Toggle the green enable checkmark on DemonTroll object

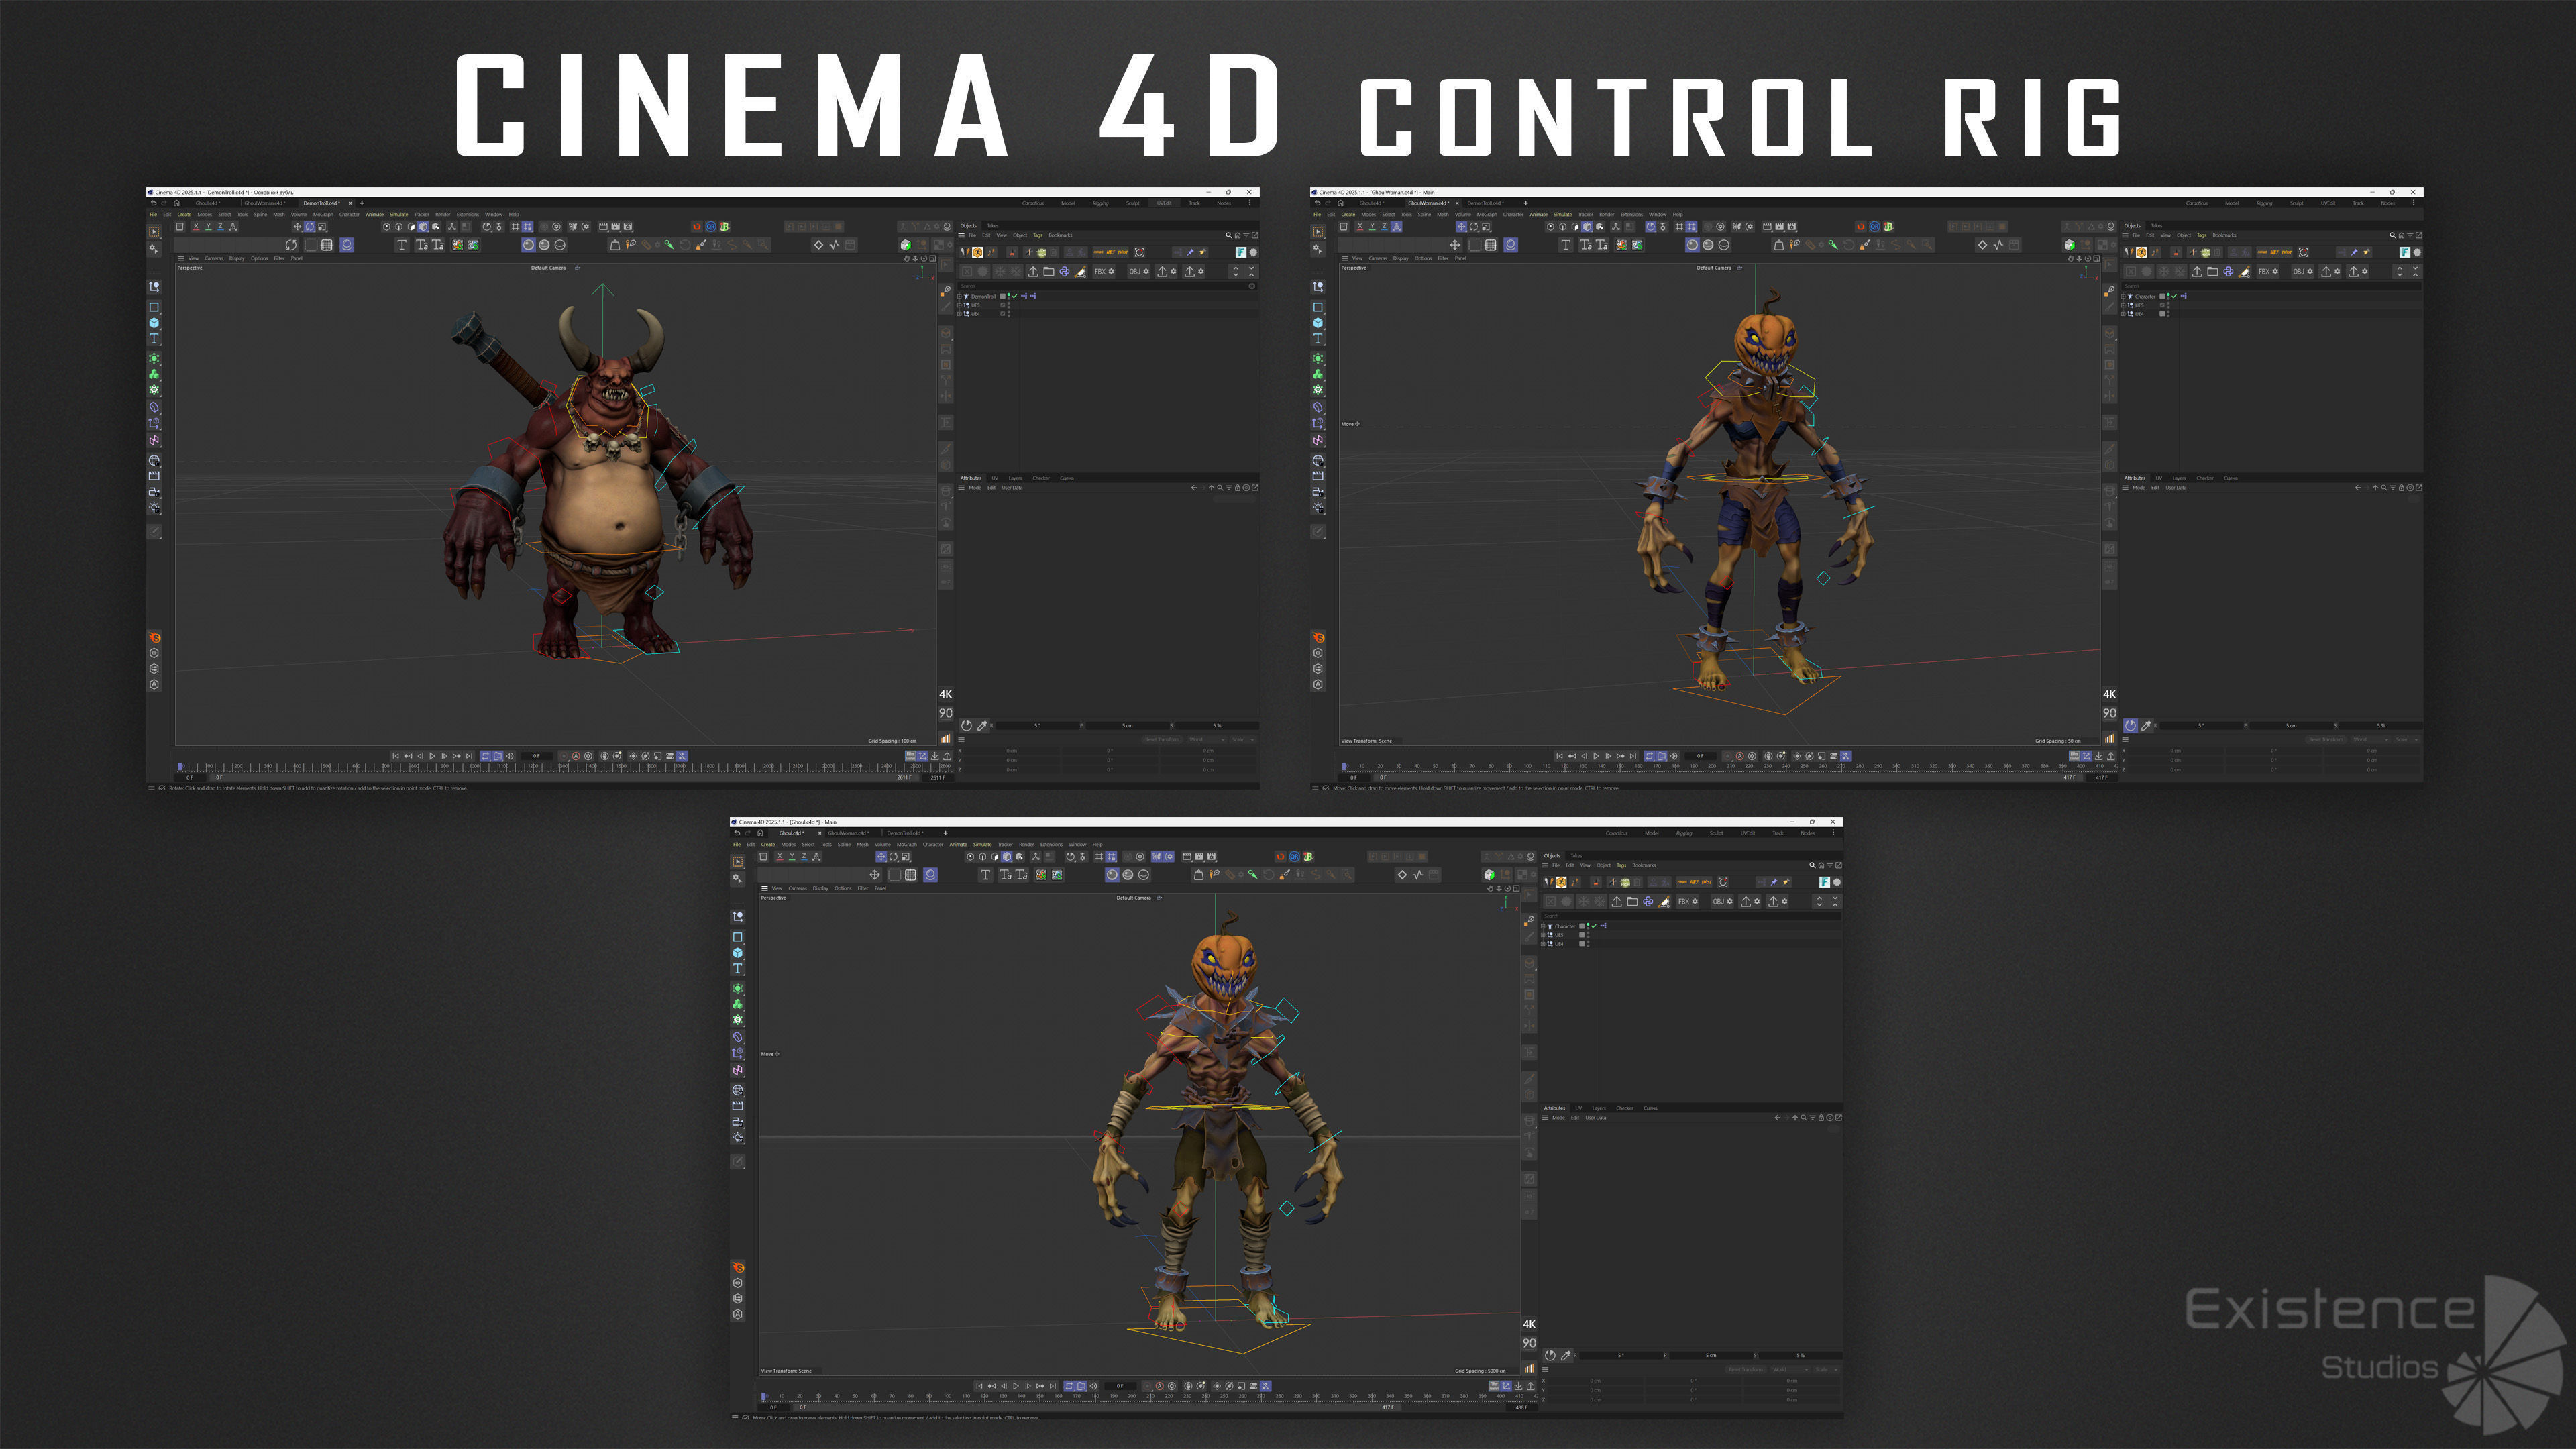click(1015, 296)
